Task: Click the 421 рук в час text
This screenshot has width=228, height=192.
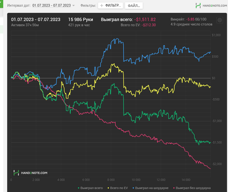Action: (79, 25)
